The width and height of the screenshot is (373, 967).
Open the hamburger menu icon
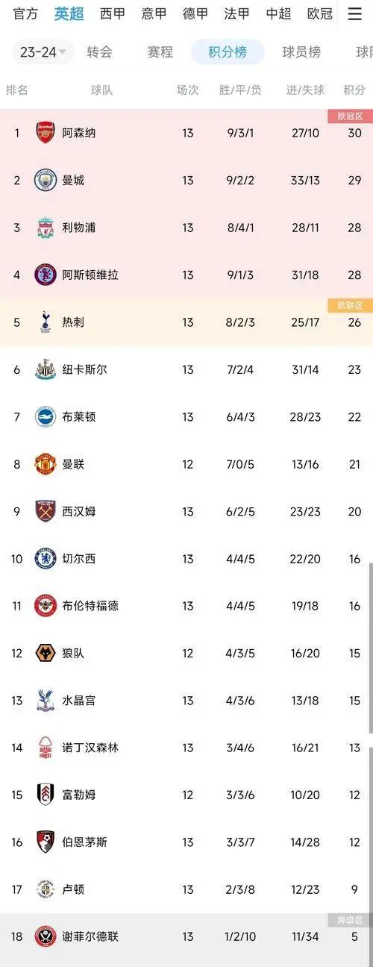pos(354,13)
